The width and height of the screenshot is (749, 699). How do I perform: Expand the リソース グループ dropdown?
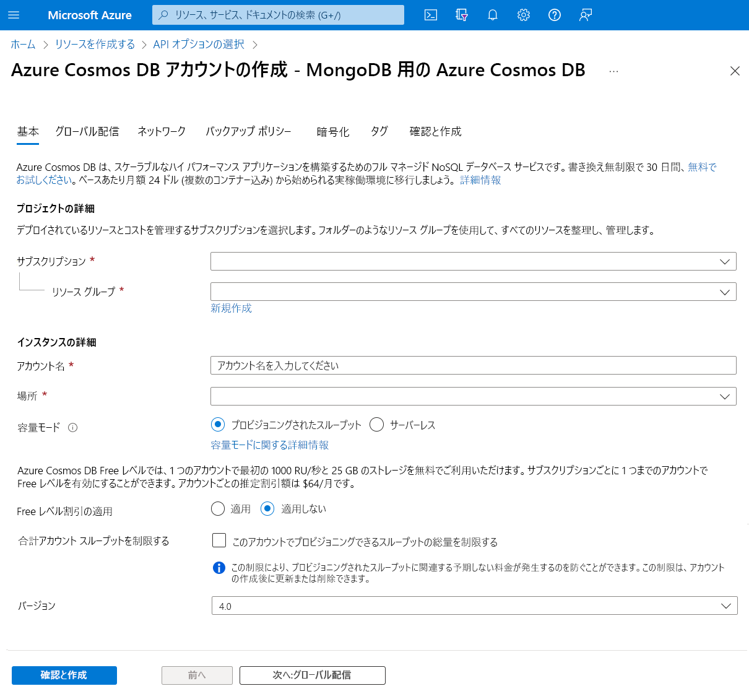474,292
